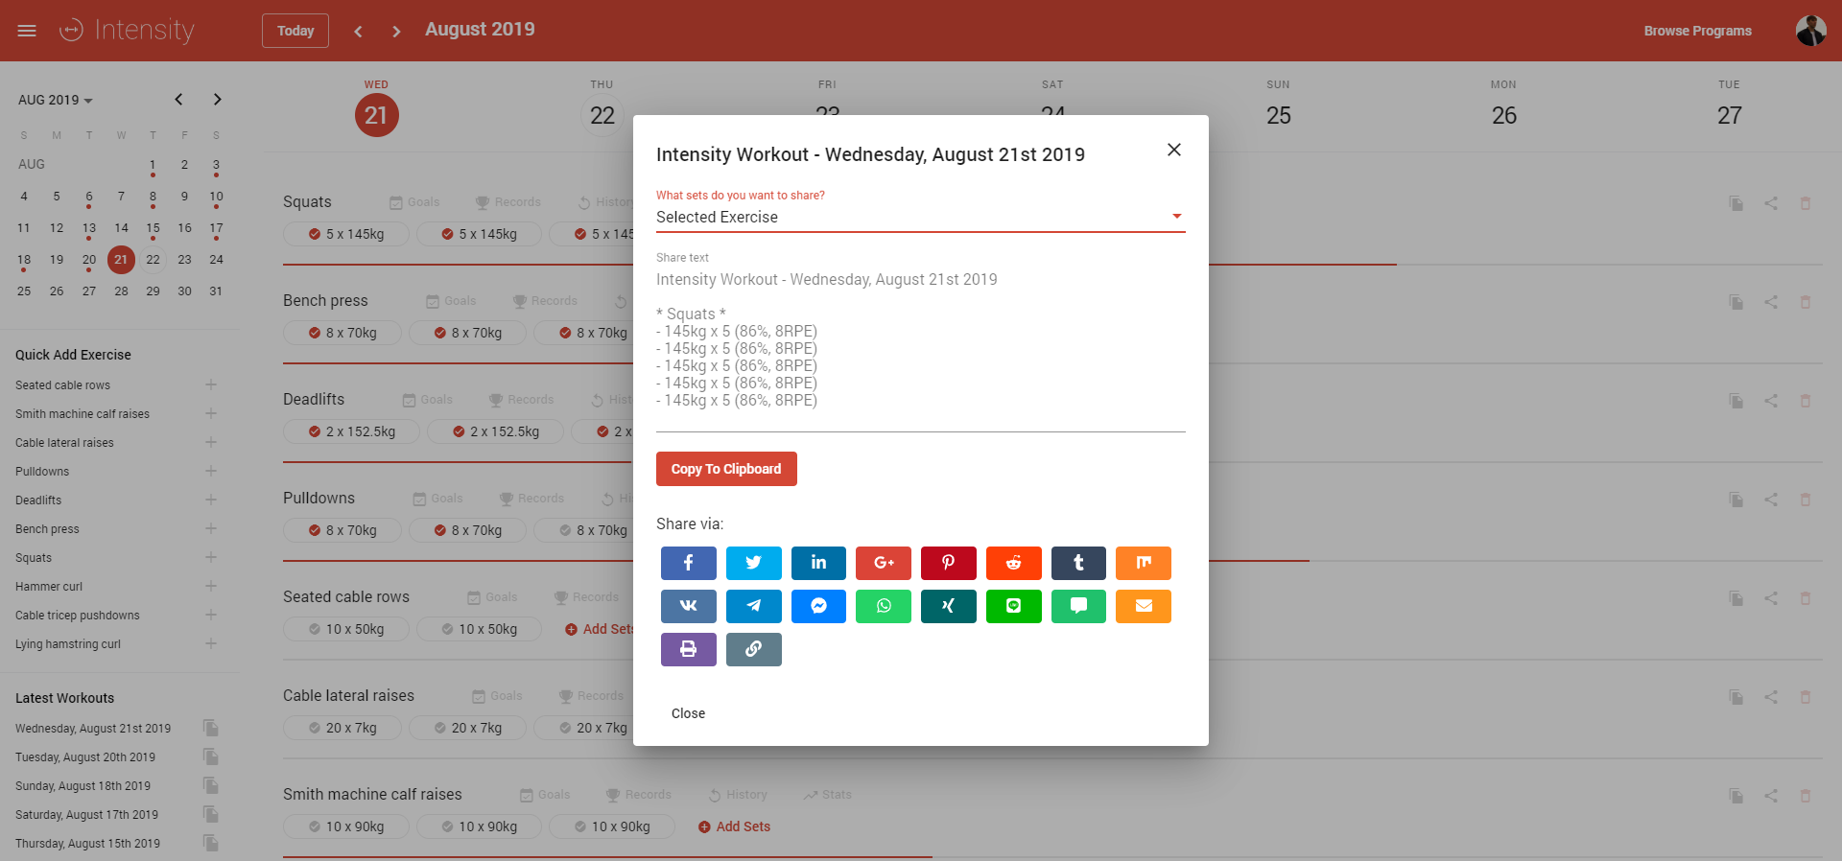This screenshot has height=861, width=1842.
Task: Share the workout on Facebook
Action: 688,563
